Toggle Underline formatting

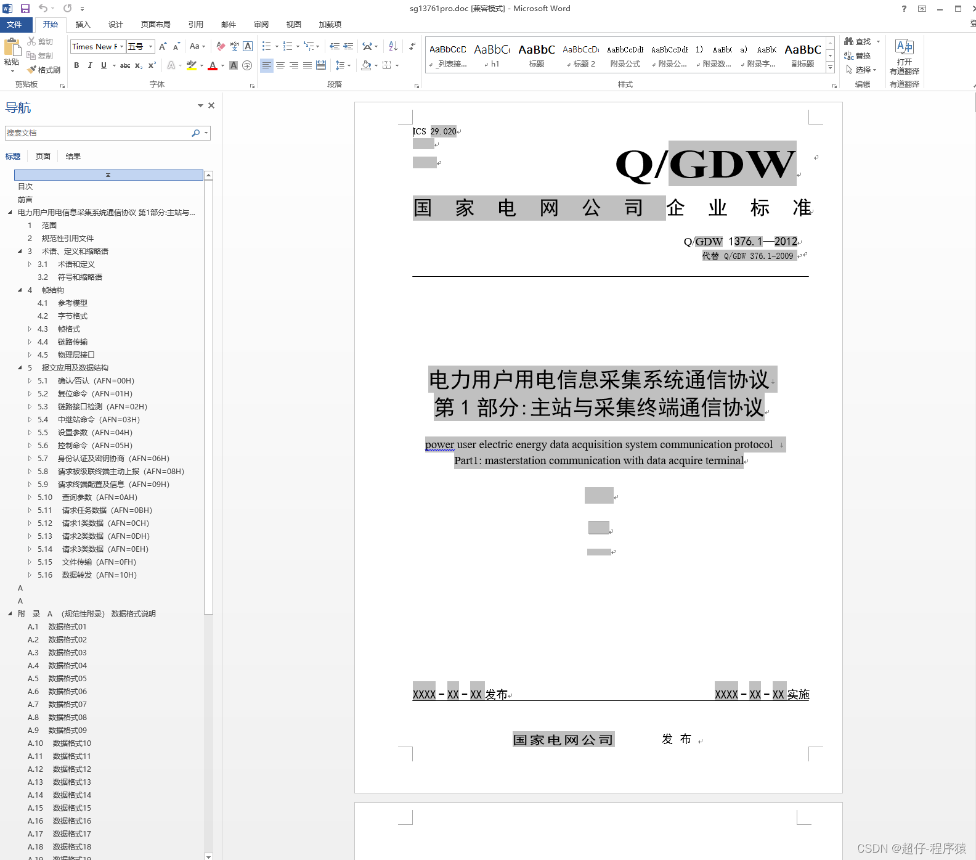pyautogui.click(x=104, y=65)
